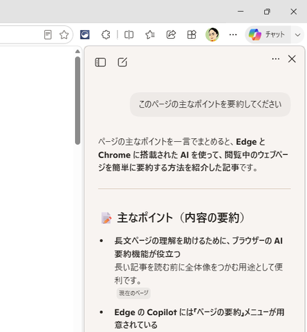Open the Favorites list icon
The image size is (307, 332).
pyautogui.click(x=150, y=35)
